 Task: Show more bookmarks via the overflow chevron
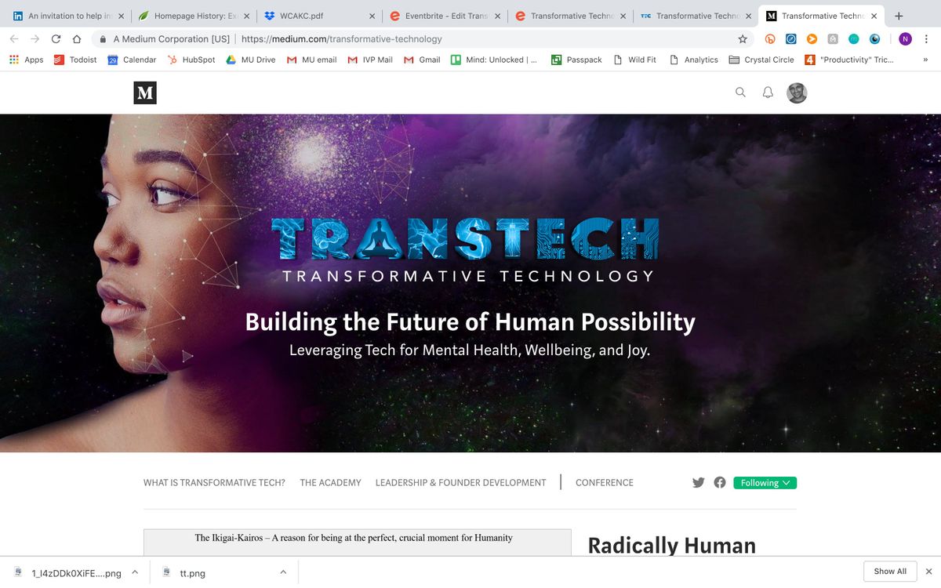(926, 60)
